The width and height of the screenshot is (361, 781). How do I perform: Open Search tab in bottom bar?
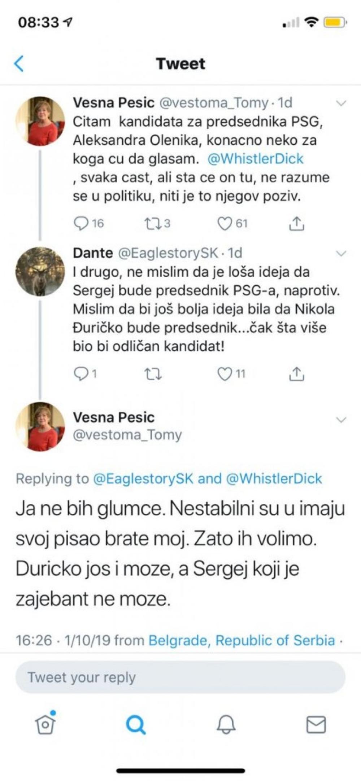point(136,724)
